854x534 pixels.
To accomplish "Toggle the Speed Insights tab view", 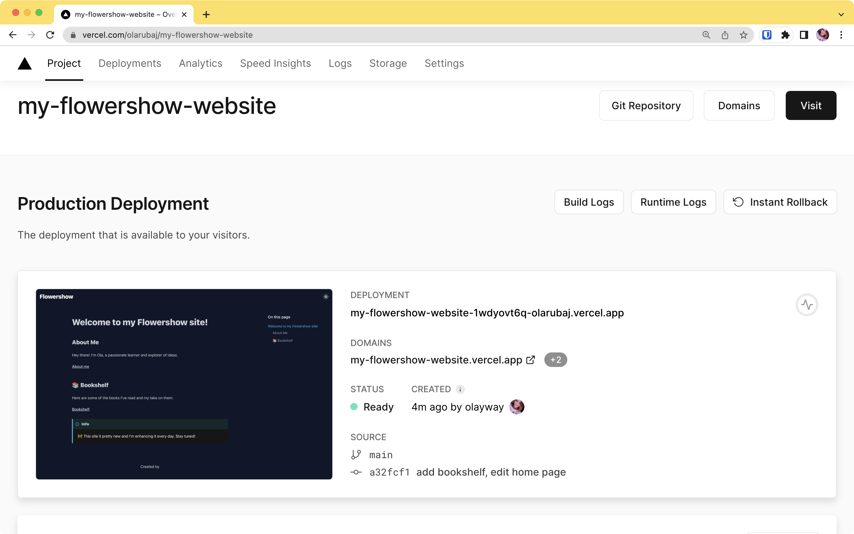I will [275, 63].
